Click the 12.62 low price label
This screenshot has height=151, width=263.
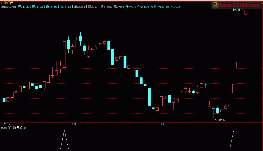223,120
